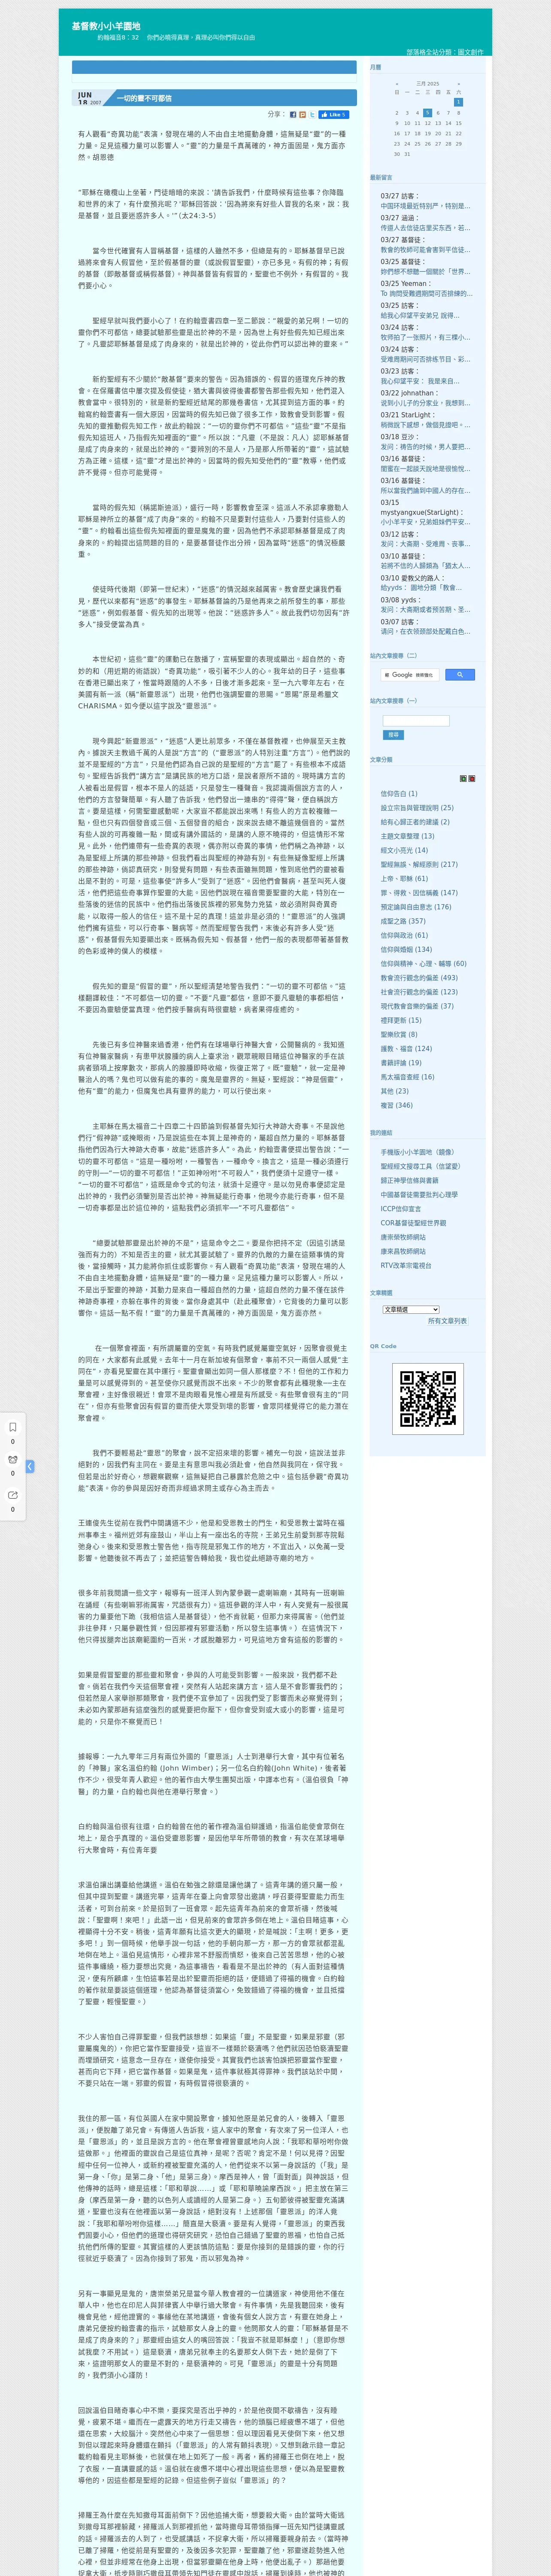Open blog title 基督教小小羊園地
Image resolution: width=551 pixels, height=2576 pixels.
[105, 26]
